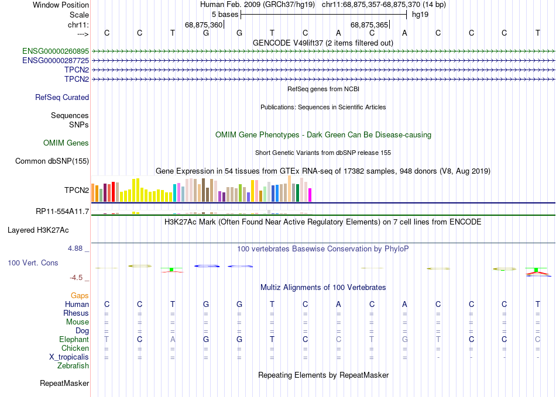Open the RefSeq Curated track label
This screenshot has width=556, height=397.
pyautogui.click(x=62, y=98)
